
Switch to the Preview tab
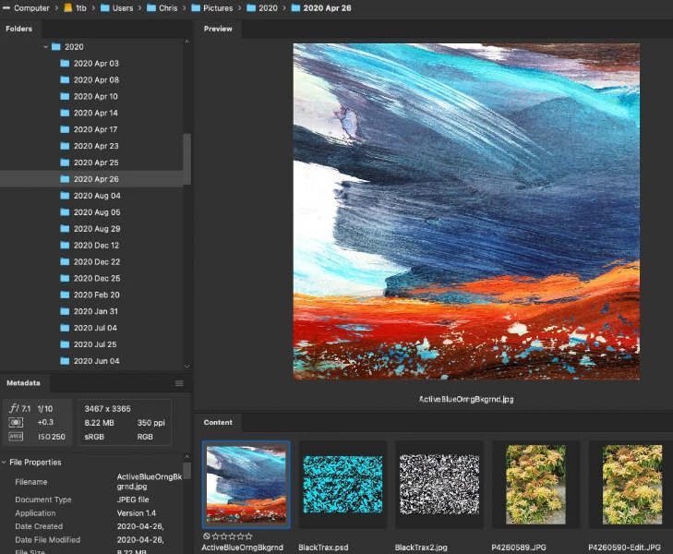[x=218, y=29]
